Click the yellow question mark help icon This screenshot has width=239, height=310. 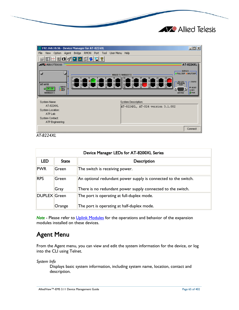click(x=102, y=59)
